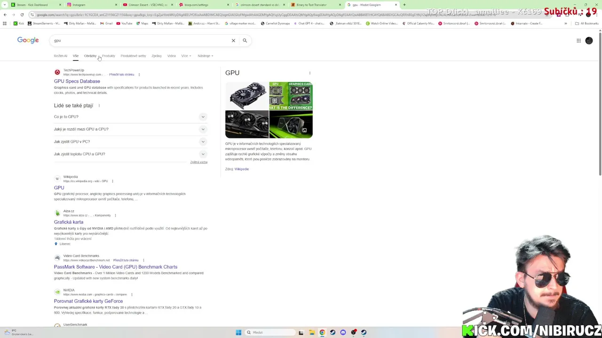Open Windows Start menu icon
The image size is (602, 338).
238,332
